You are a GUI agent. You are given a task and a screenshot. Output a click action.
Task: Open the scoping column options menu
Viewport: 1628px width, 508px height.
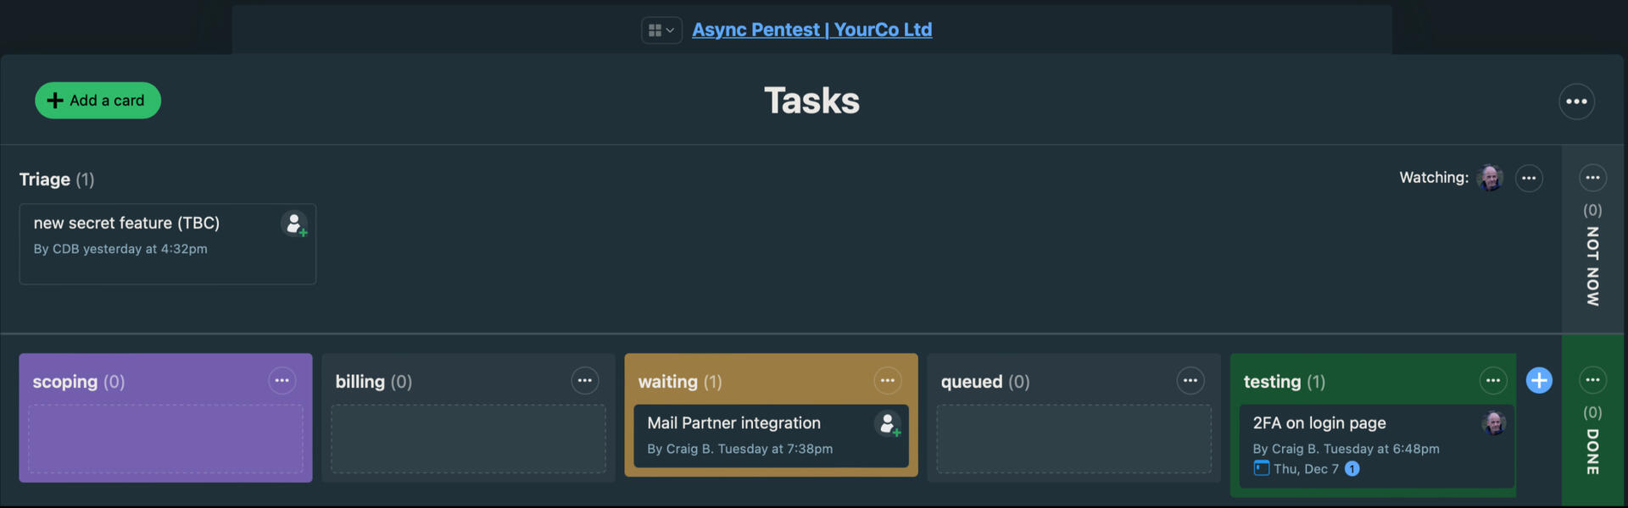click(x=282, y=380)
